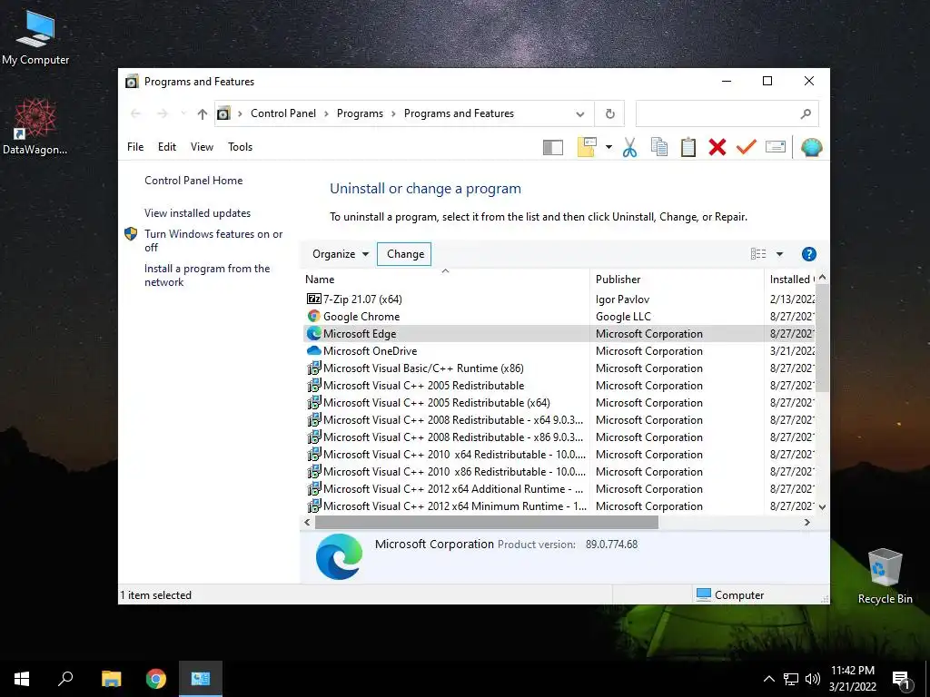Expand the Programs breadcrumb chevron
This screenshot has width=930, height=697.
393,113
